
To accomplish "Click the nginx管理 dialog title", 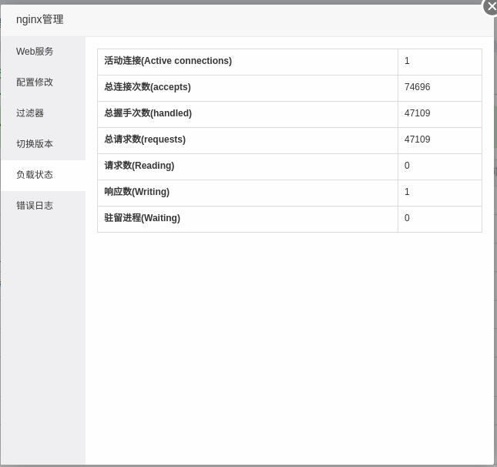I will (39, 20).
